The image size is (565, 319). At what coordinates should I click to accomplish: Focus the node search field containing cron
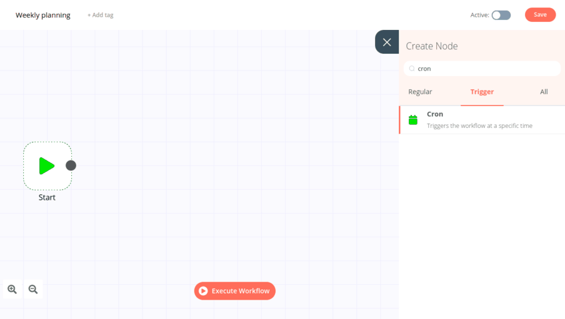[x=484, y=69]
